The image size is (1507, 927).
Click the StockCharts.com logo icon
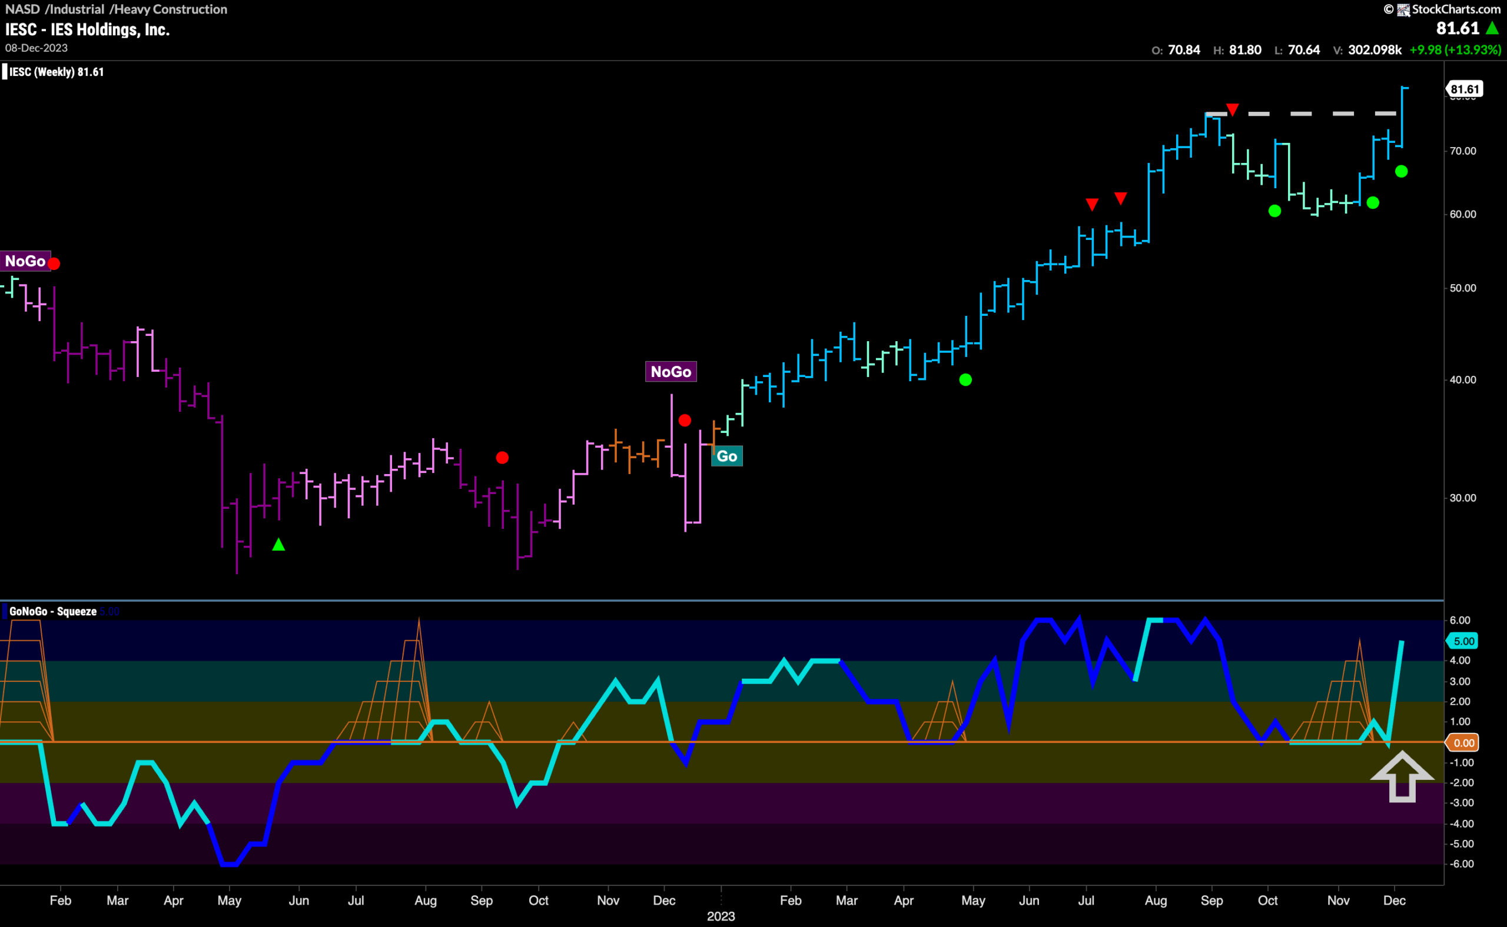(x=1403, y=9)
